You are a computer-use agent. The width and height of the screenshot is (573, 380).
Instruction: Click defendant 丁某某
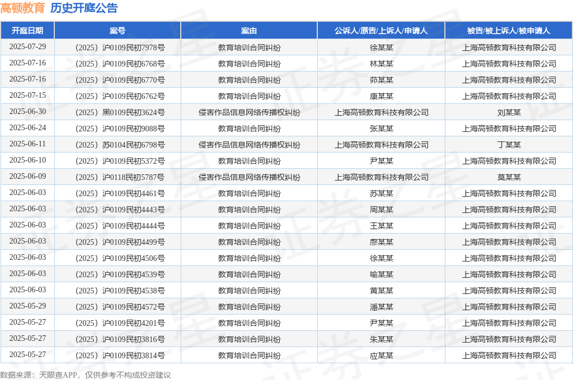(509, 145)
